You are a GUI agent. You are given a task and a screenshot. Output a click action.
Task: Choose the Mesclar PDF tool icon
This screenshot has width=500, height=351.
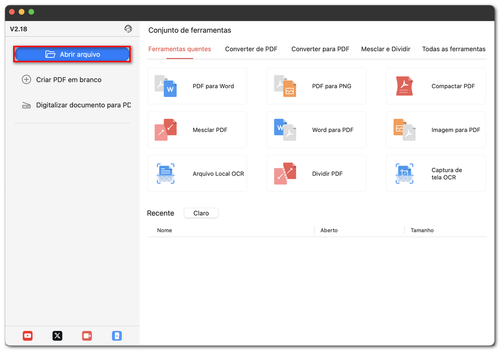coord(166,130)
